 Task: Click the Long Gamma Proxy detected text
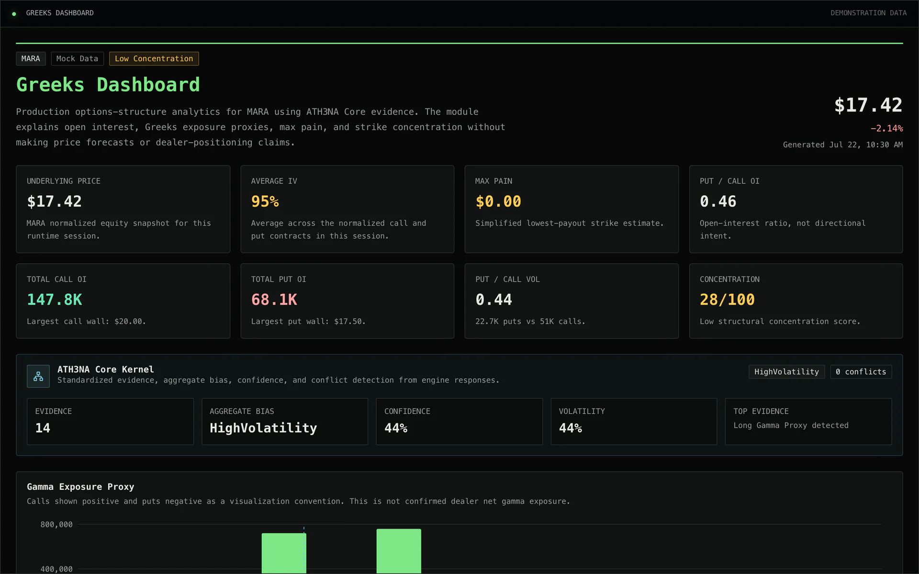pyautogui.click(x=791, y=425)
